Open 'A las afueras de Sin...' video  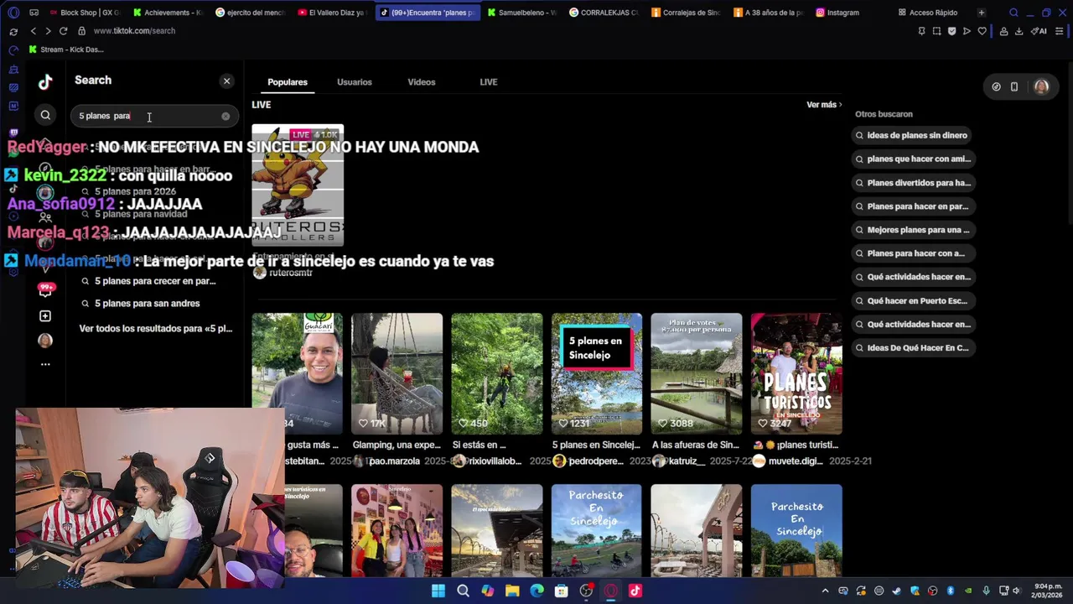pyautogui.click(x=697, y=374)
